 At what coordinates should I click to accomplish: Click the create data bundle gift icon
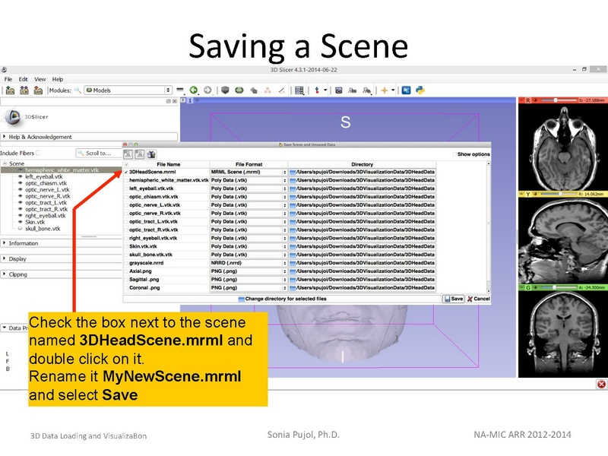coord(151,154)
